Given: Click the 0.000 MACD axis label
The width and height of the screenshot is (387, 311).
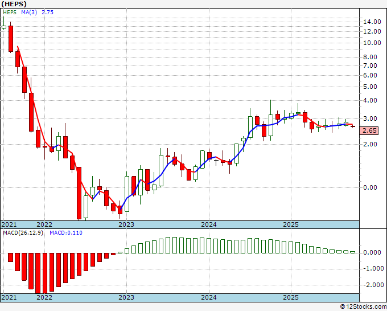Looking at the screenshot, I should [372, 252].
